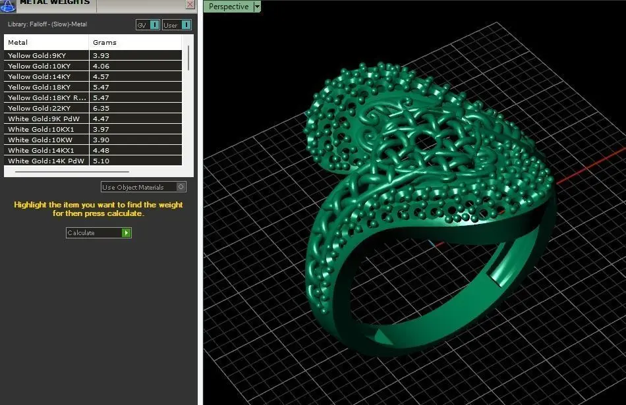Click the 5.10 grams value
This screenshot has height=405, width=626.
tap(101, 161)
